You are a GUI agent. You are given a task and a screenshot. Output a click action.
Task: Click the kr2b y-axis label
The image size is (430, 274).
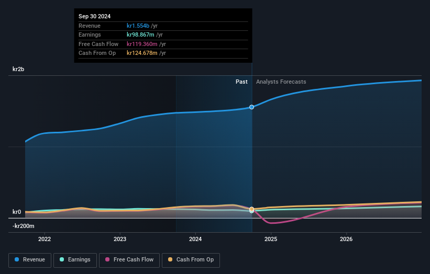[x=18, y=69]
